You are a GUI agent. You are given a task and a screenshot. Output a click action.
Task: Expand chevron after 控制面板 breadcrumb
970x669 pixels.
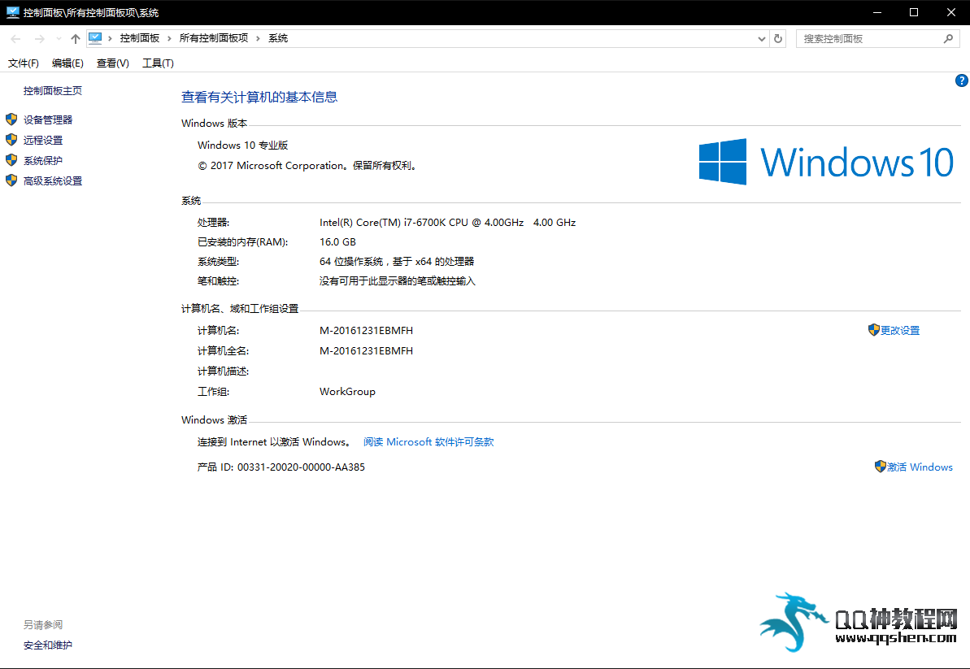[x=169, y=38]
